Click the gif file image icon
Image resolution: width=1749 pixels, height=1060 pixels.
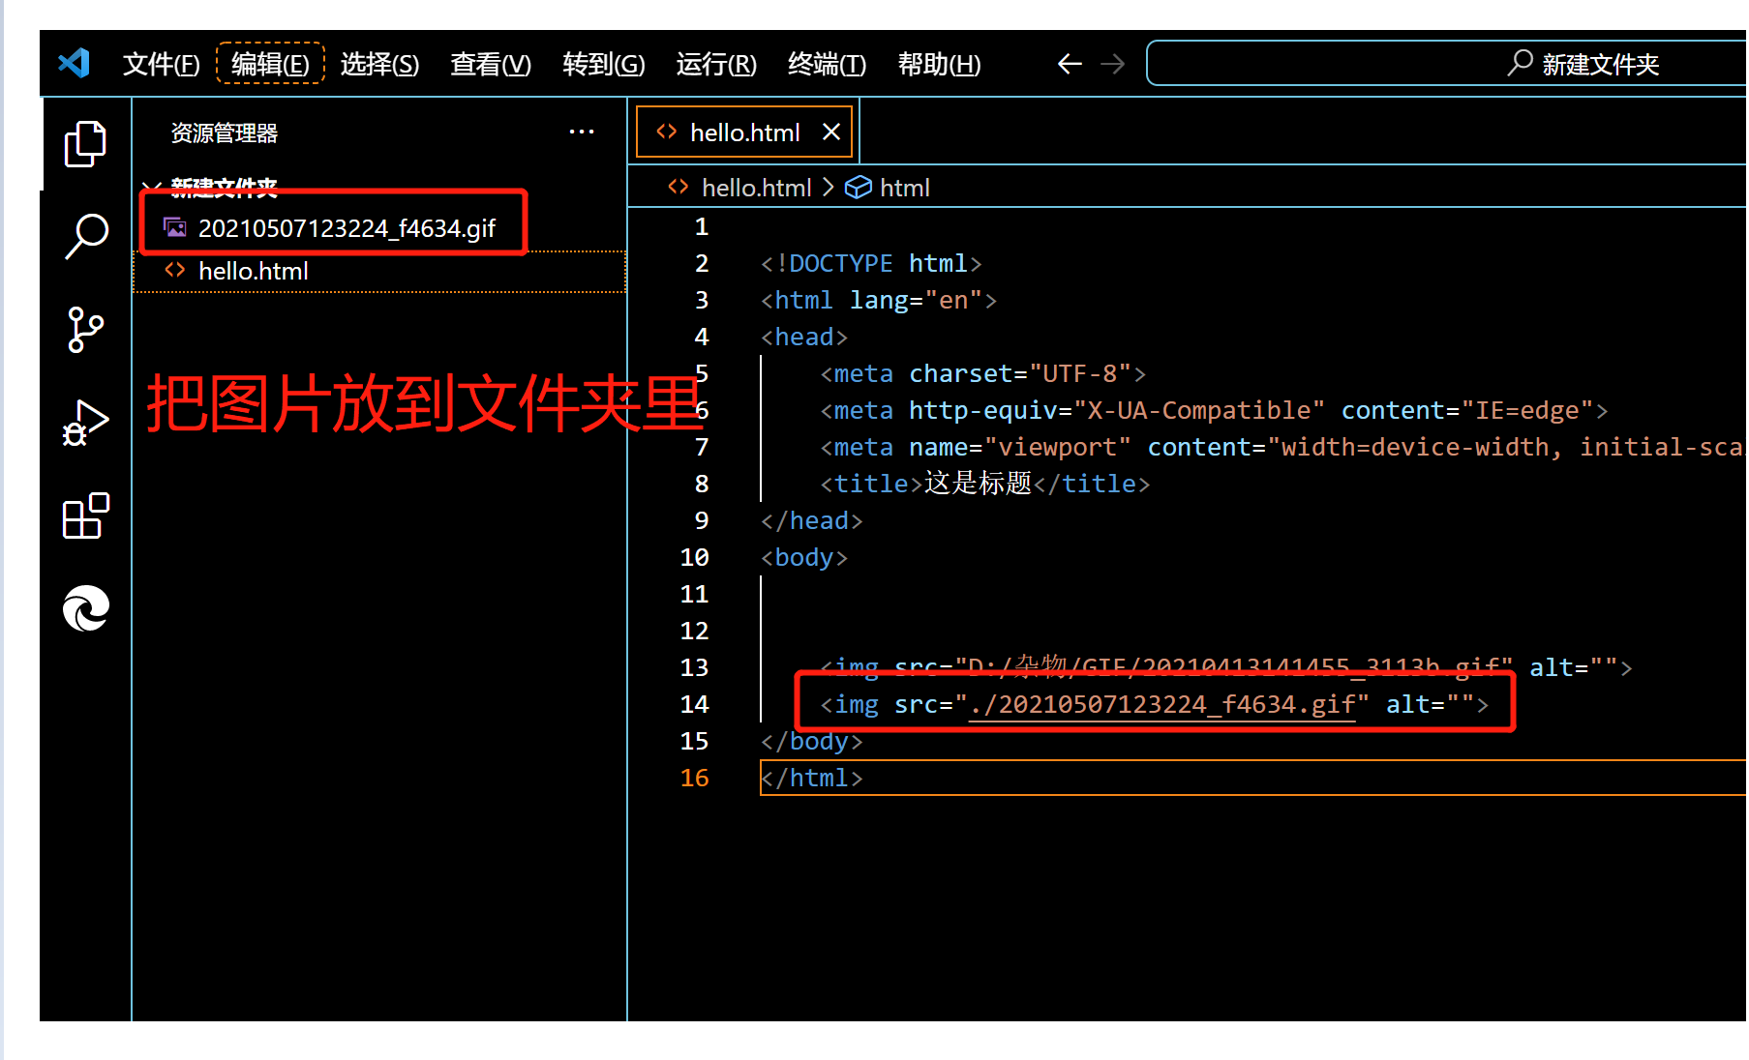pos(175,227)
